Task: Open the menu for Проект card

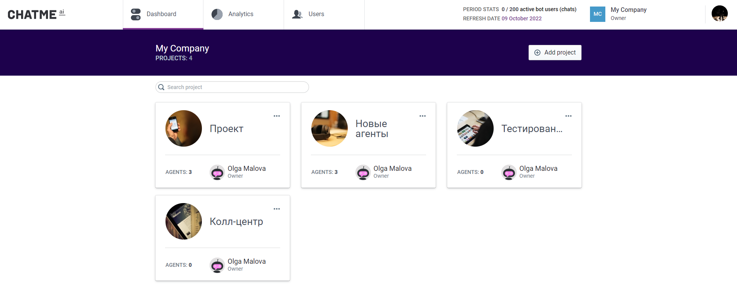Action: click(277, 116)
